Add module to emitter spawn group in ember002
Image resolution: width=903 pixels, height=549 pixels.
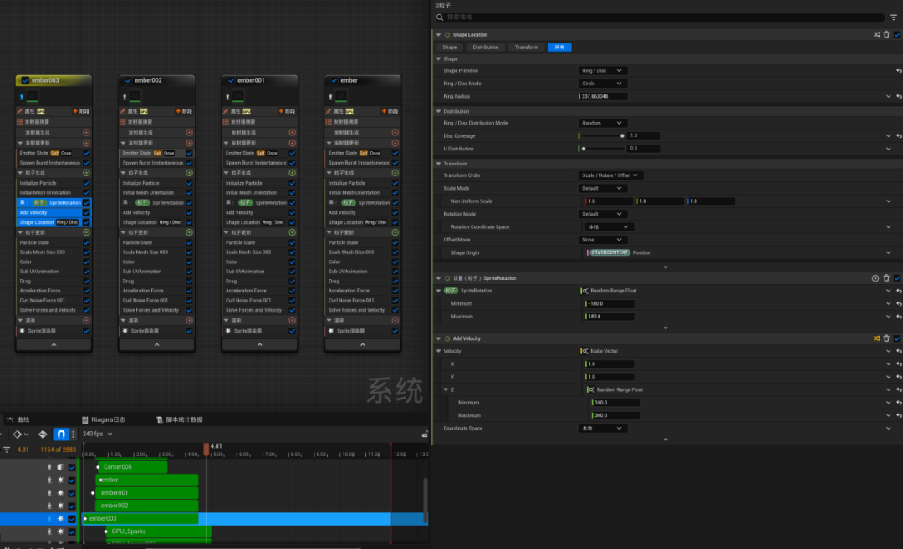[189, 132]
